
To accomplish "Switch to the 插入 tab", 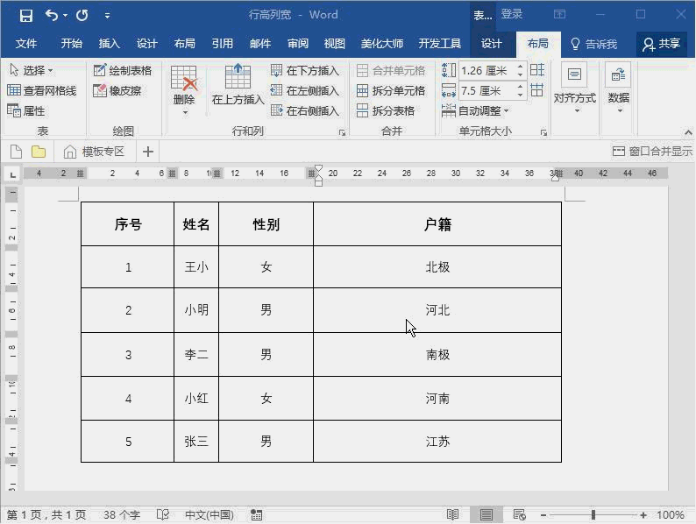I will pyautogui.click(x=110, y=44).
